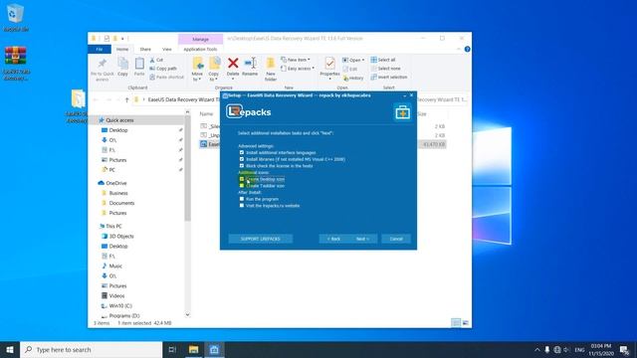This screenshot has width=637, height=358.
Task: Click Select none in the ribbon
Action: (385, 69)
